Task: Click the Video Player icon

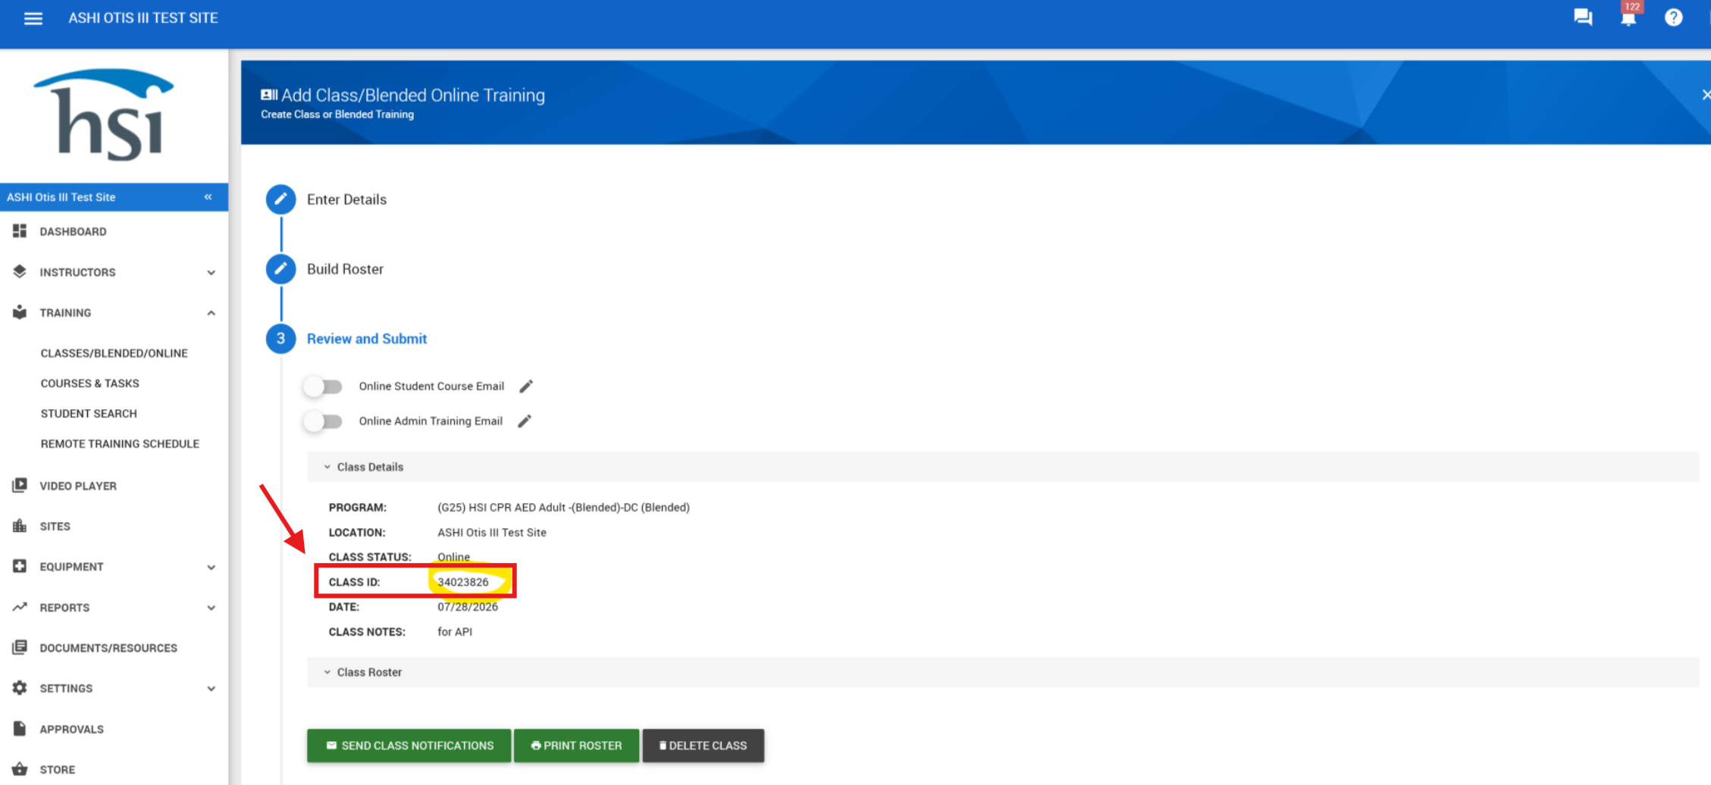Action: pyautogui.click(x=20, y=486)
